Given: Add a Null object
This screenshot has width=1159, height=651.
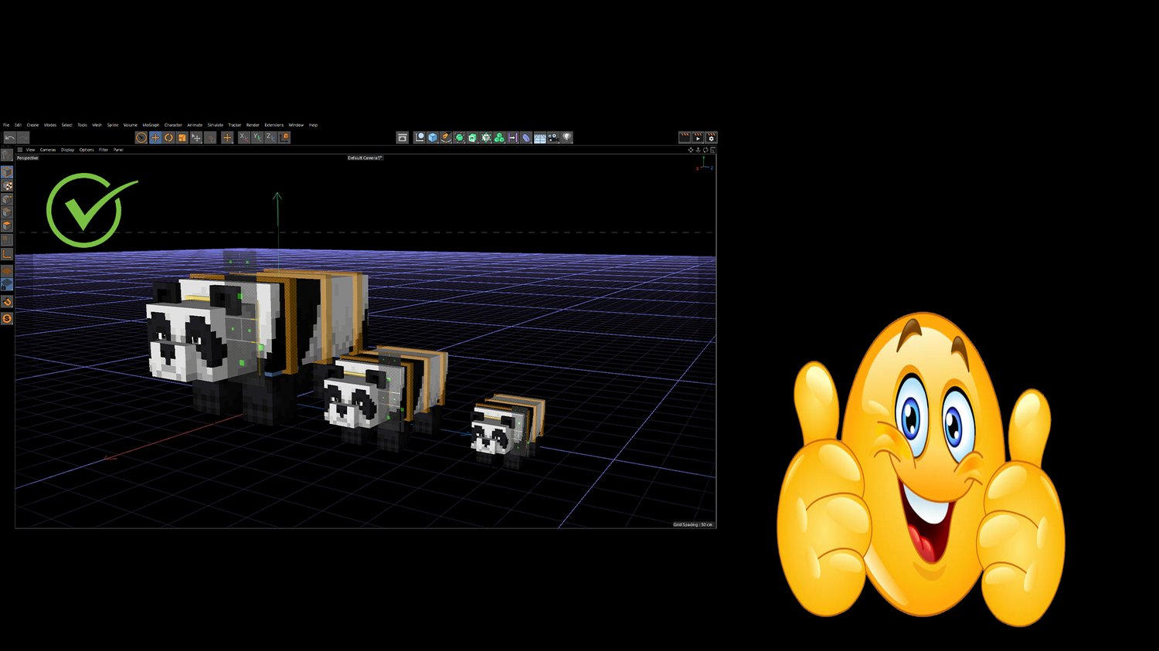Looking at the screenshot, I should pos(420,137).
